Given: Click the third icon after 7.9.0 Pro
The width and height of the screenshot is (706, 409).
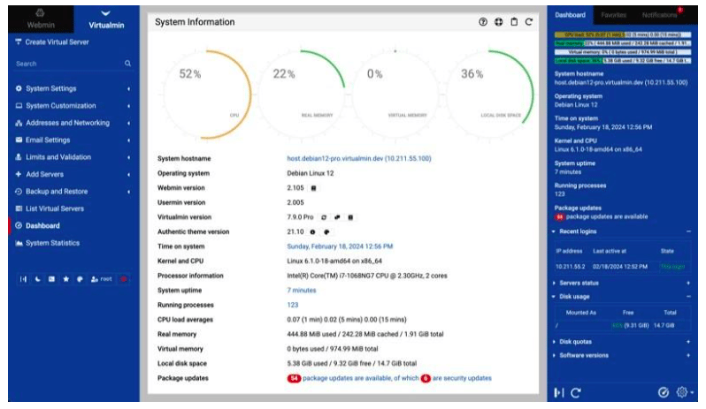Looking at the screenshot, I should coord(350,217).
